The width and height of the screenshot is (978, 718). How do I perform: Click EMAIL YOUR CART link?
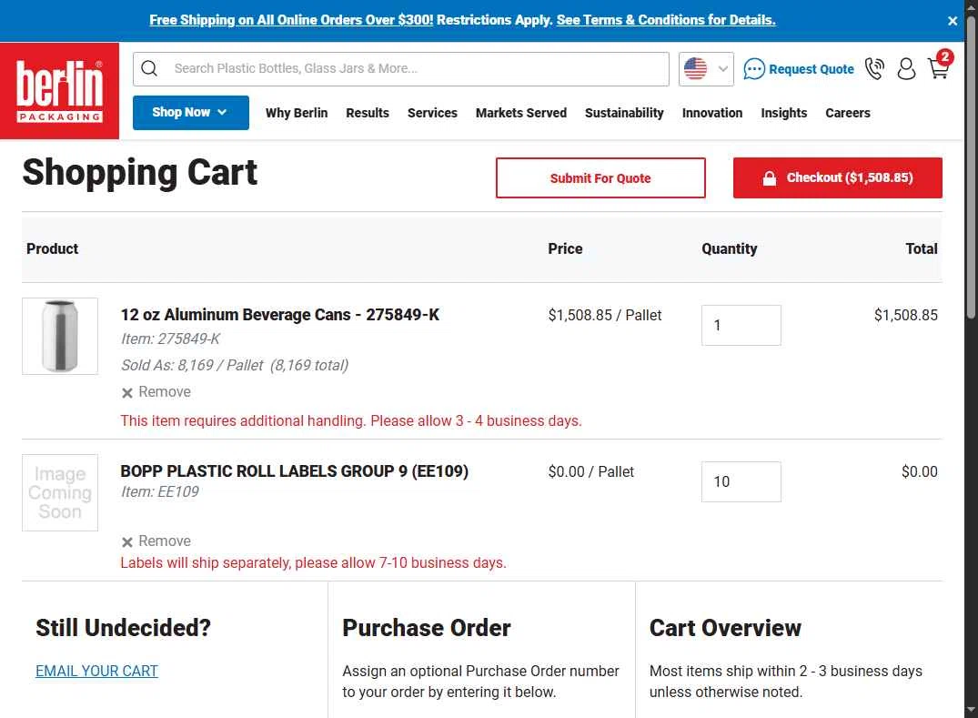(96, 671)
